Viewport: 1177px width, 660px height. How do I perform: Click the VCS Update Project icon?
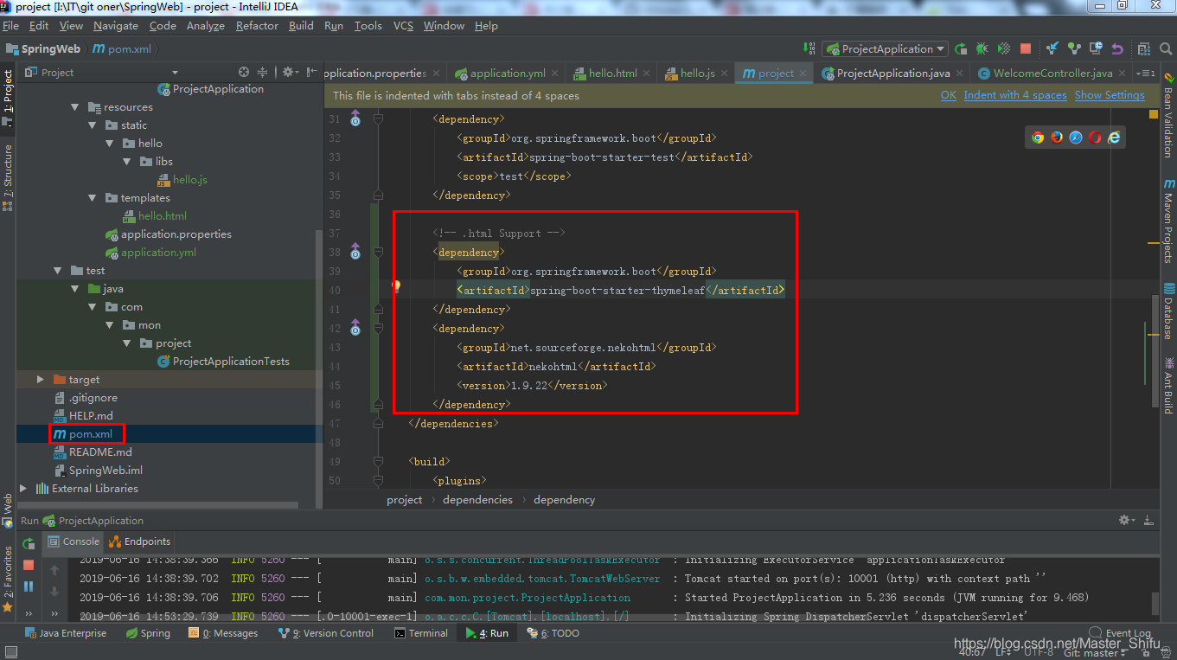(x=1052, y=49)
